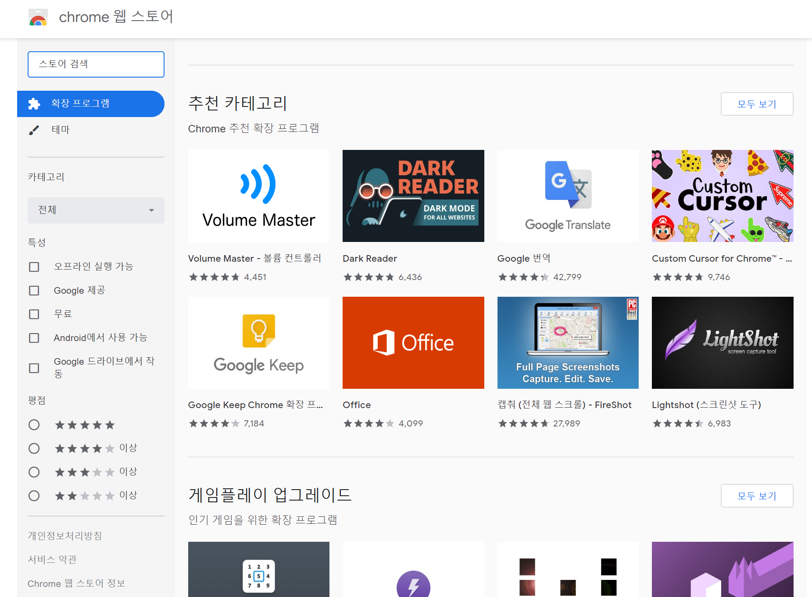The height and width of the screenshot is (597, 812).
Task: Enable the 무료 checkbox
Action: tap(34, 314)
